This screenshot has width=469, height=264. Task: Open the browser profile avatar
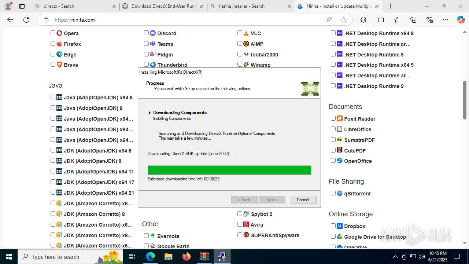coord(8,6)
